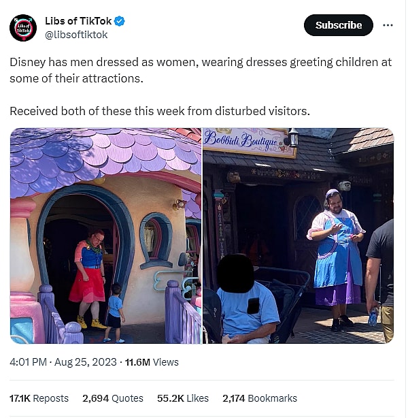View the 11.6M Views analytics
The width and height of the screenshot is (408, 418).
pos(152,362)
